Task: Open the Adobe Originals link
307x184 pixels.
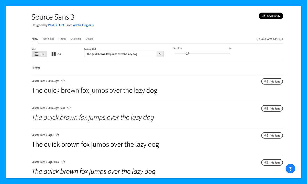Action: pos(83,25)
